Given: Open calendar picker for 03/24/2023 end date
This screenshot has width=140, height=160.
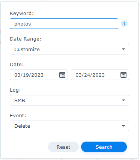Looking at the screenshot, I should (123, 75).
